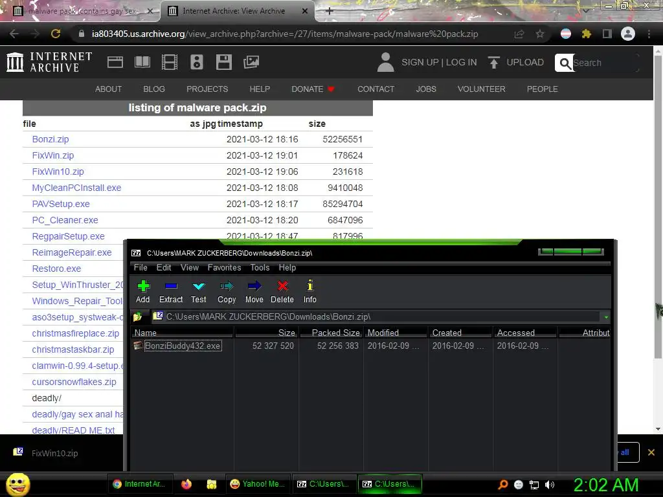Run the Test archive tool in 7-Zip
Image resolution: width=663 pixels, height=497 pixels.
tap(198, 292)
